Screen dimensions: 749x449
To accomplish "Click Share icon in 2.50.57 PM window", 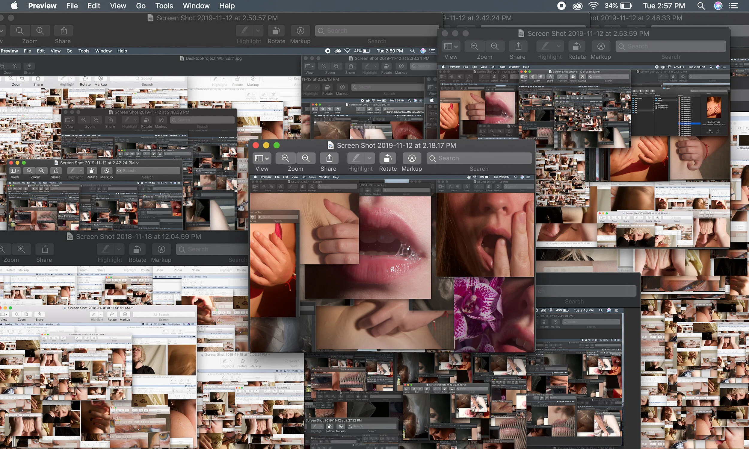I will 63,31.
